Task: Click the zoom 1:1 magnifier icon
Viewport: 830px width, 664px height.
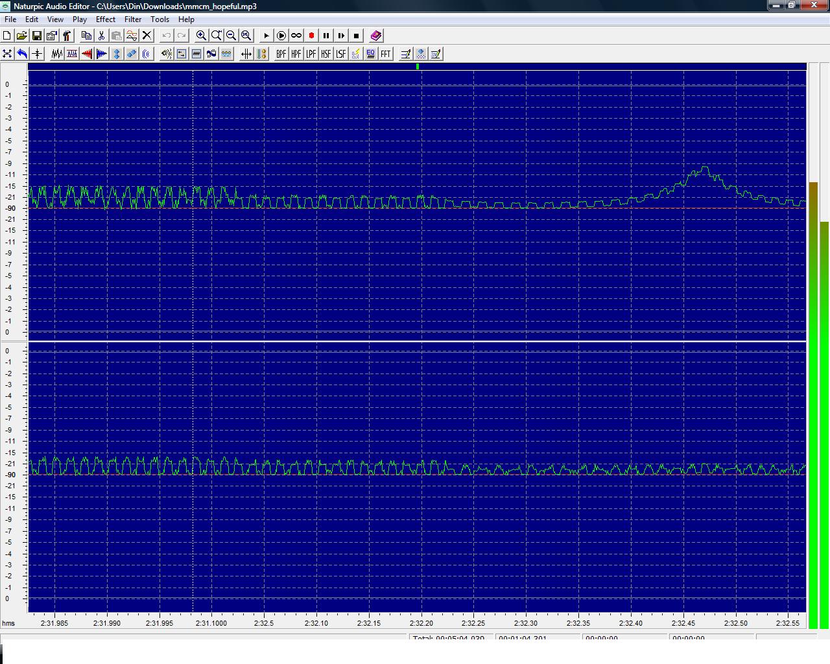Action: tap(246, 36)
